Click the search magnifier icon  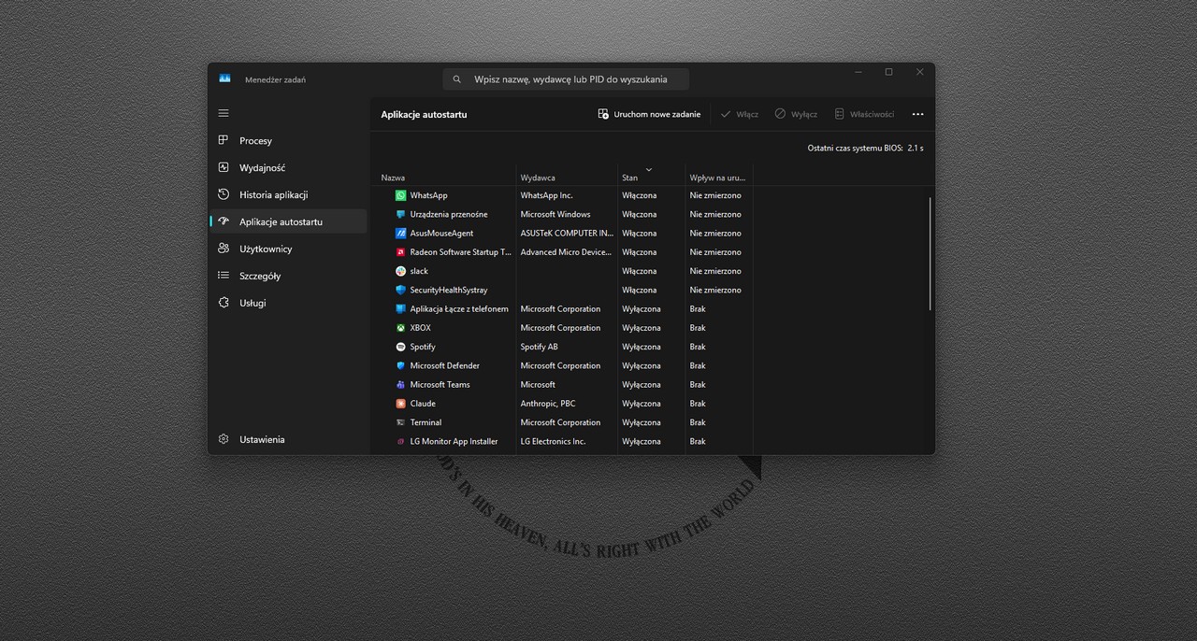[457, 79]
